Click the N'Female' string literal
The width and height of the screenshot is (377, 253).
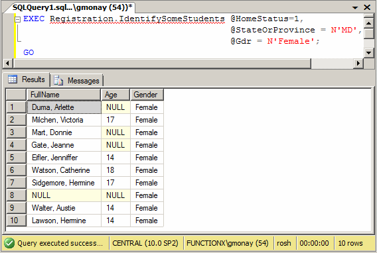(x=291, y=41)
